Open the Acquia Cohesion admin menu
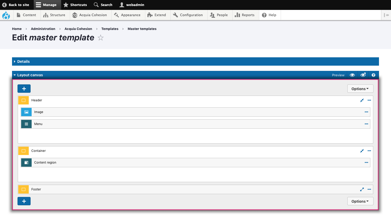 (x=90, y=15)
